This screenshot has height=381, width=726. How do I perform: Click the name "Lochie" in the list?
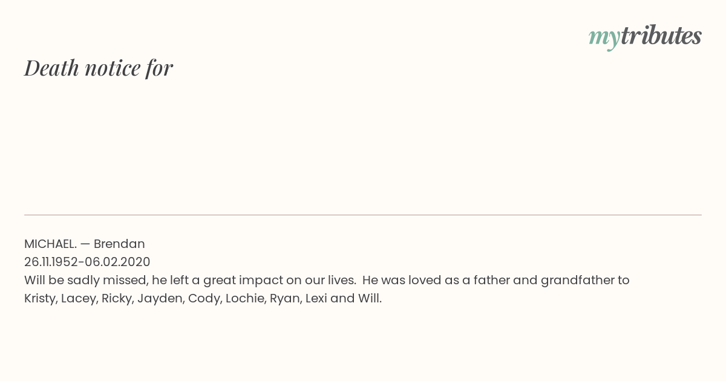tap(244, 298)
